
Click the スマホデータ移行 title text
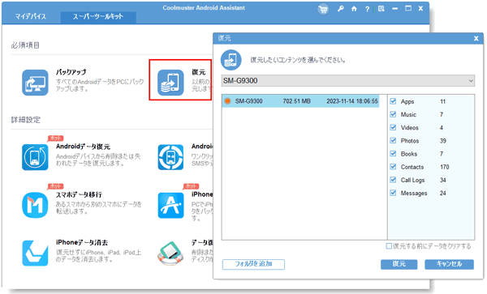coord(79,194)
